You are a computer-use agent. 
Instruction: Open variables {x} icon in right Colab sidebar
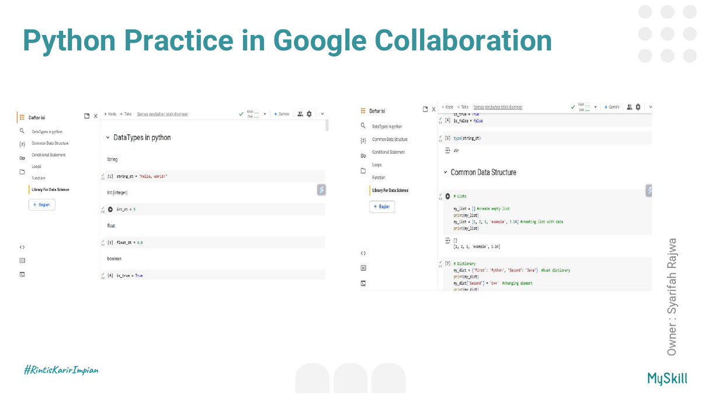(x=363, y=140)
